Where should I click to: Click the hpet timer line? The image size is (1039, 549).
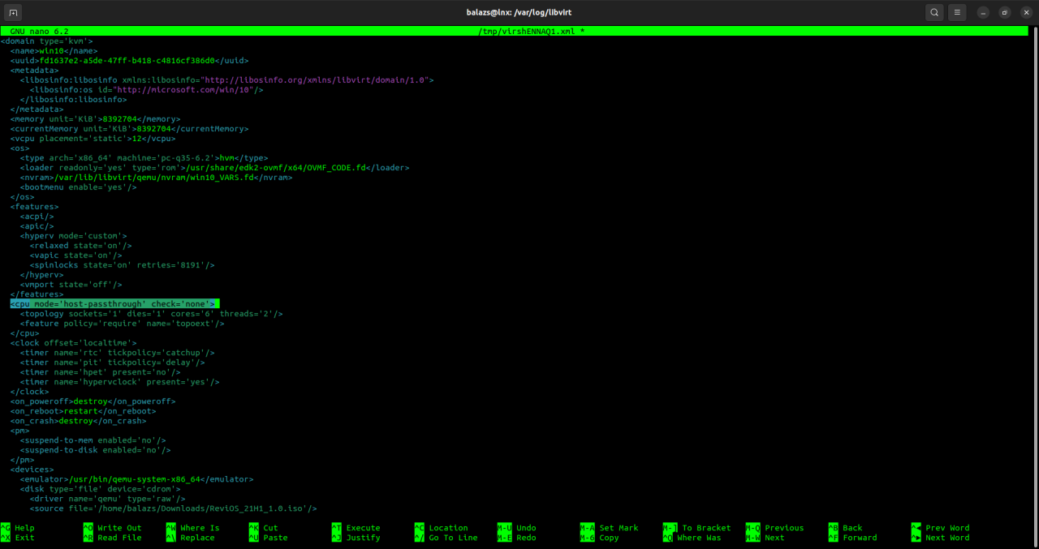click(100, 372)
